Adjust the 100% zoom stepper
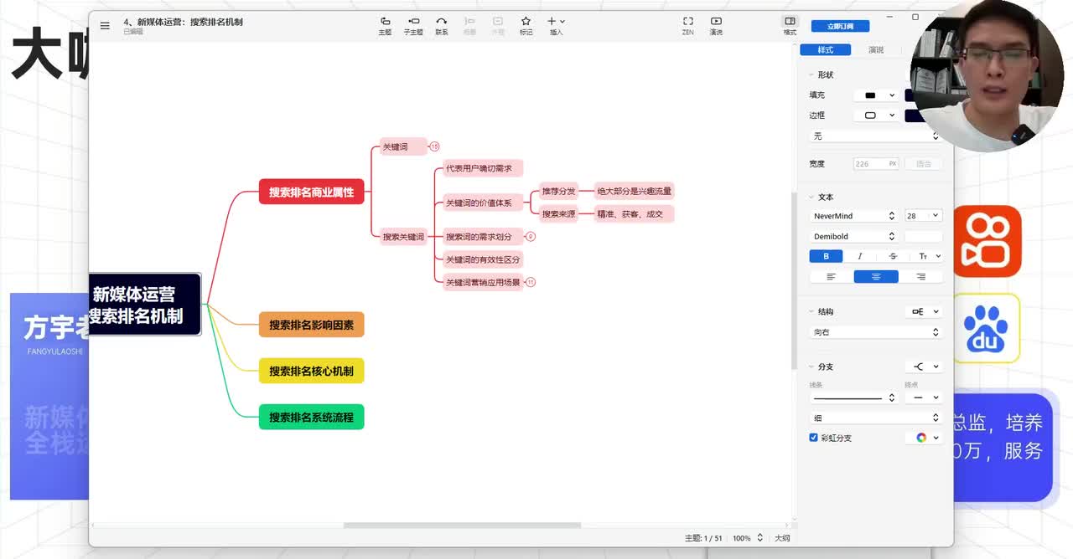Image resolution: width=1073 pixels, height=559 pixels. [759, 538]
